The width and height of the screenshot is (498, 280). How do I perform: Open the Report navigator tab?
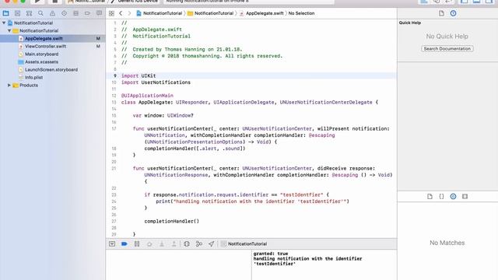click(x=99, y=13)
